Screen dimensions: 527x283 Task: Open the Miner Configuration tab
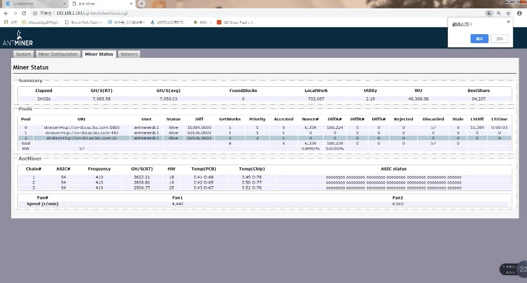coord(58,54)
